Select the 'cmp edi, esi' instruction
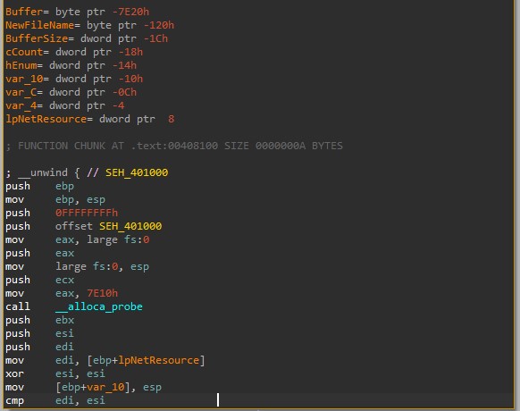Image resolution: width=520 pixels, height=411 pixels. click(x=55, y=400)
